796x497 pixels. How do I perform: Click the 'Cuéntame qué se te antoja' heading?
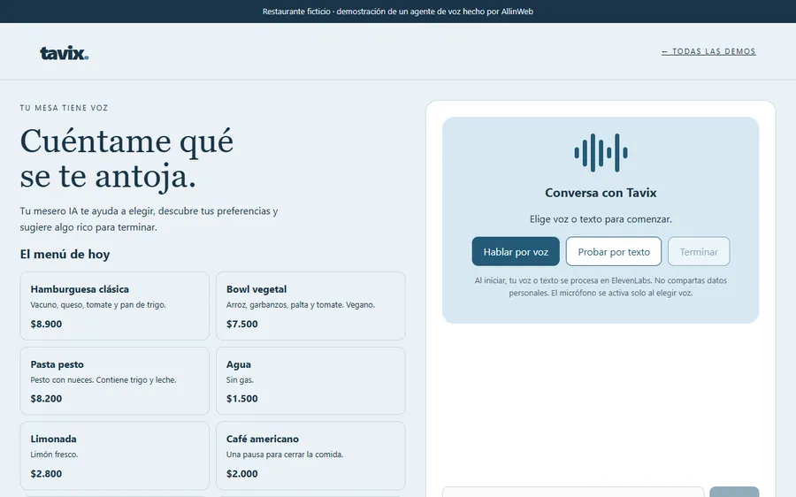(126, 158)
